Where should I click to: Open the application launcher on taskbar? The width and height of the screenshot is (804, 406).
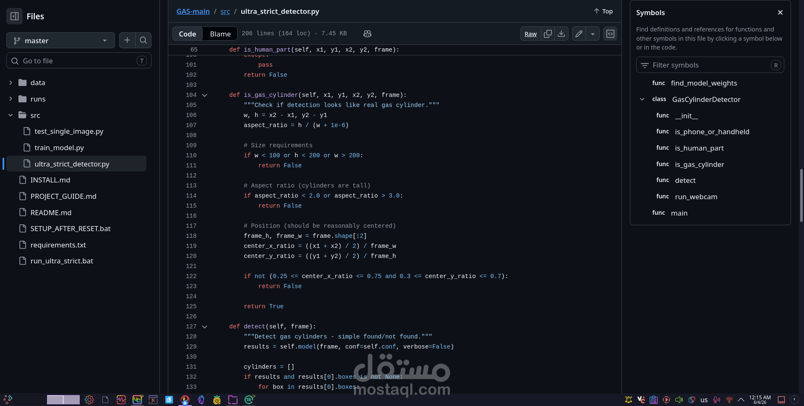[8, 400]
